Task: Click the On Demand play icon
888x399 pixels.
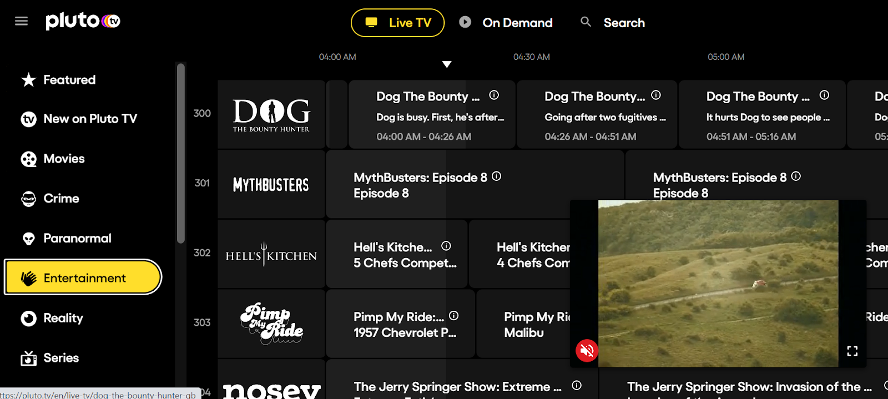Action: click(x=465, y=22)
